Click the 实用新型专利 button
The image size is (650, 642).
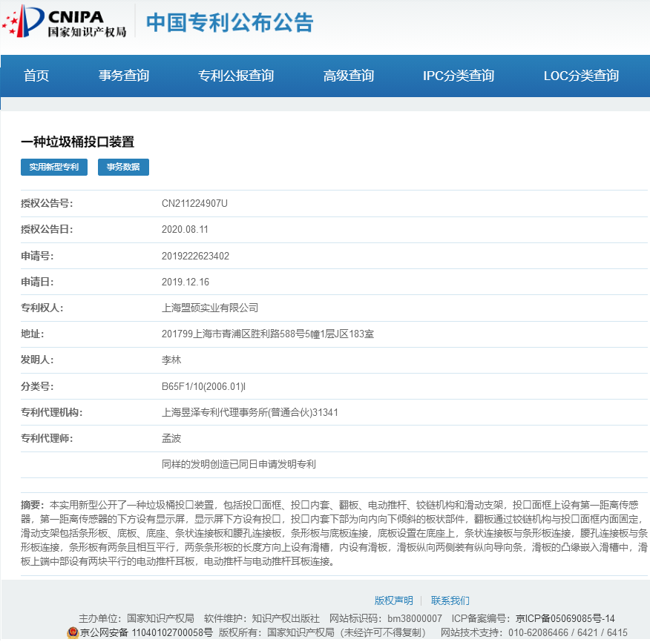coord(54,168)
